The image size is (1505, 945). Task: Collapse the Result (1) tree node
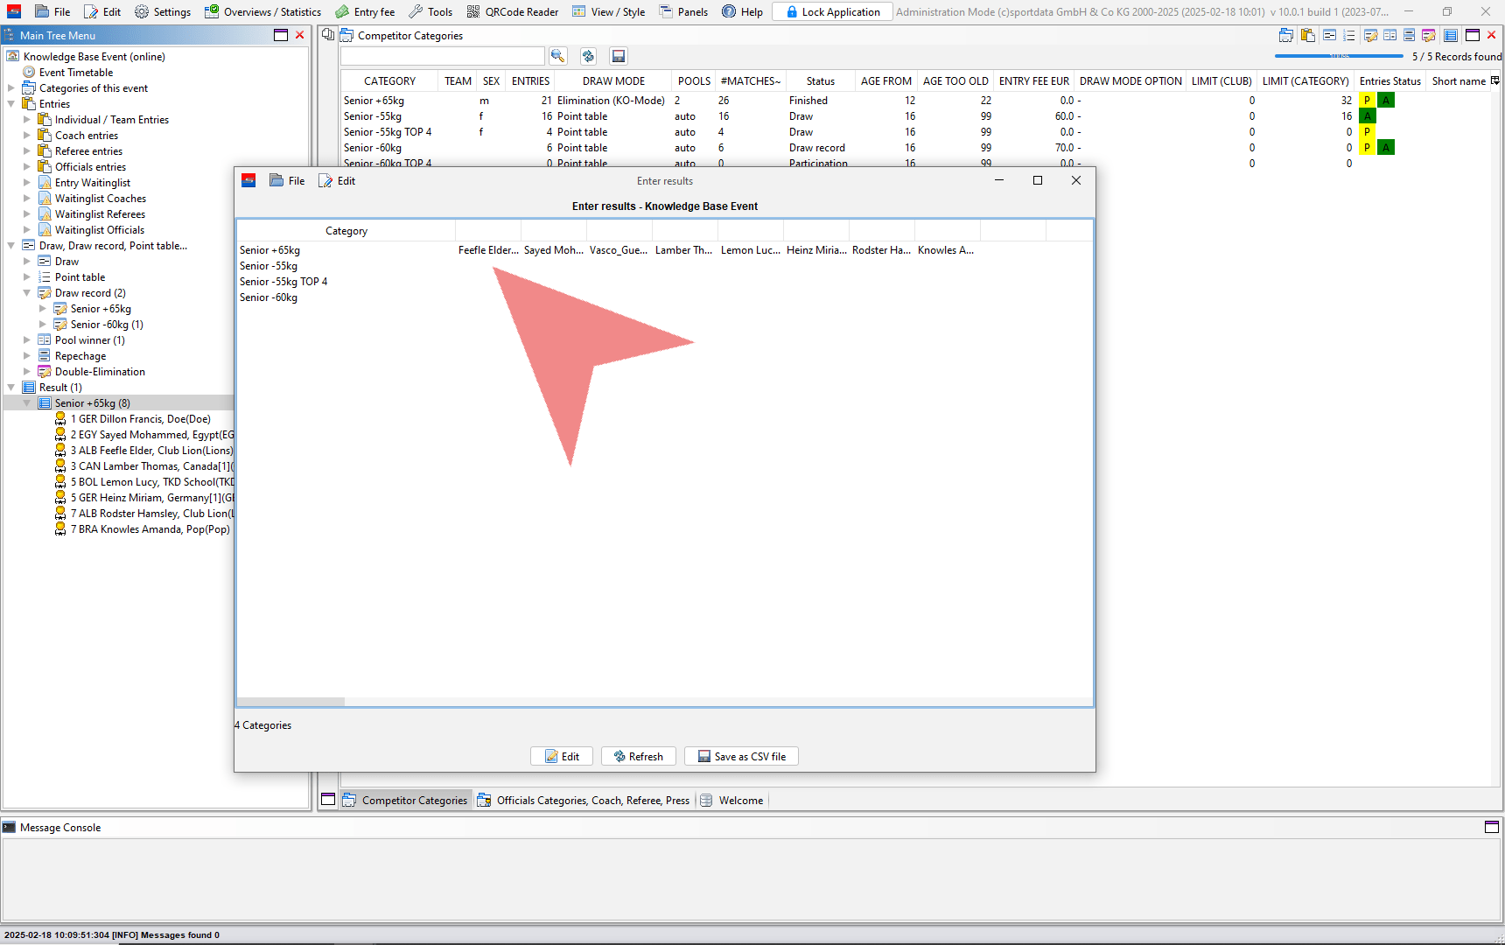click(x=11, y=388)
